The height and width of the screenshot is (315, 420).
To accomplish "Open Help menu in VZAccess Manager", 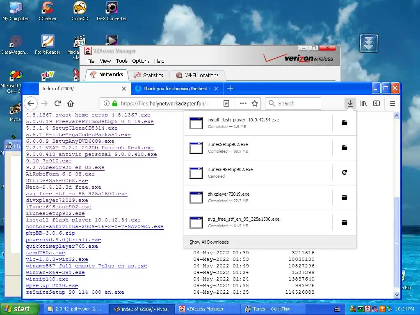I will coord(159,61).
